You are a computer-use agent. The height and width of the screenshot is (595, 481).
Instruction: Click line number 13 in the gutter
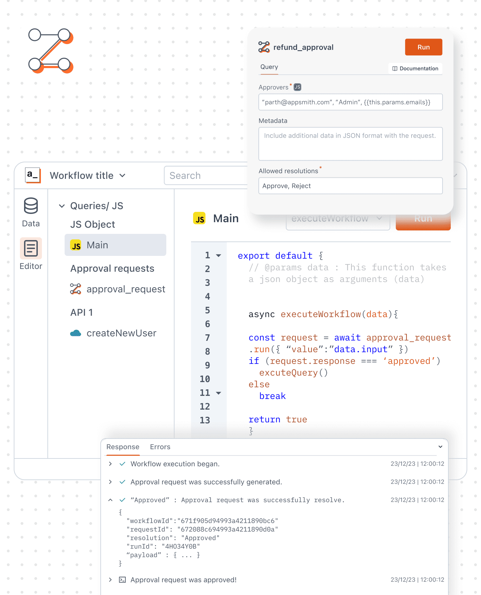(205, 420)
